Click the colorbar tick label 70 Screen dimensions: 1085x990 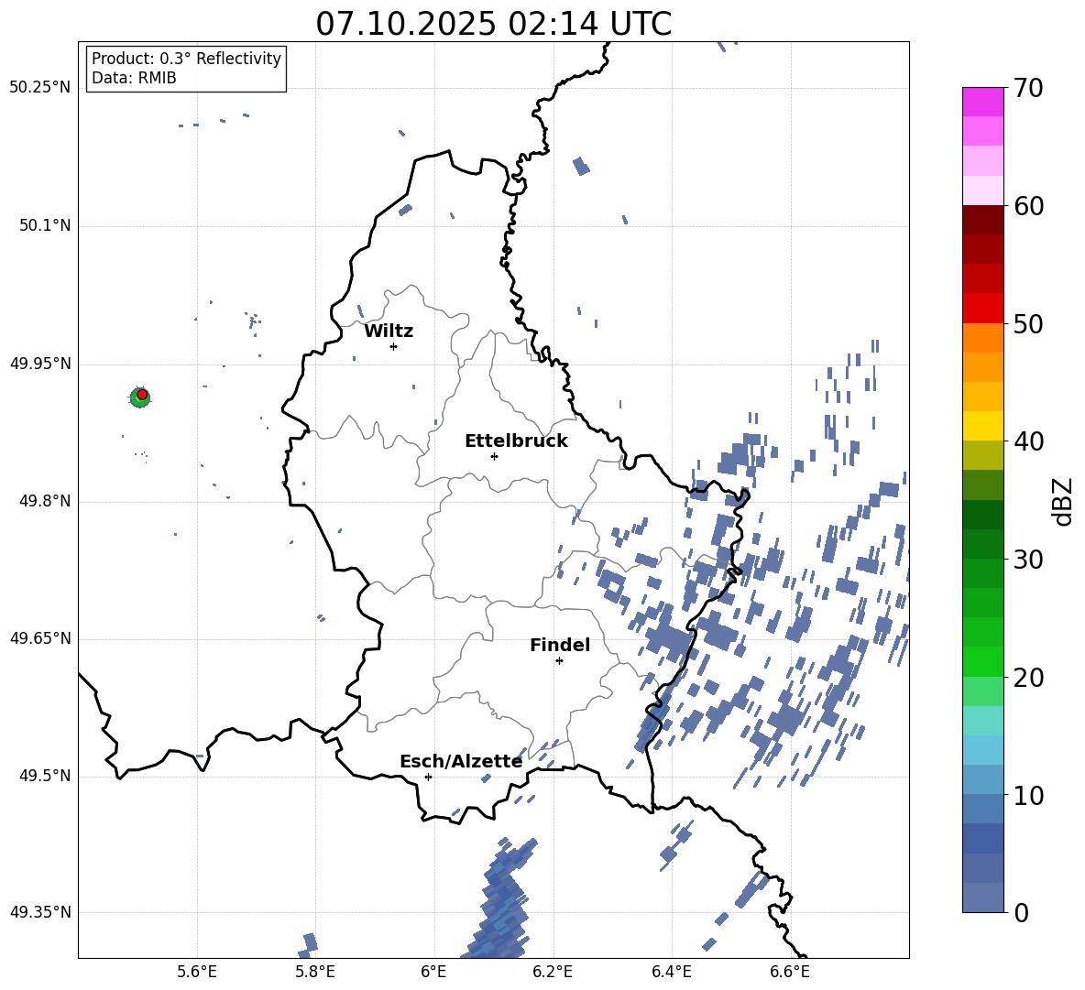(x=1028, y=88)
